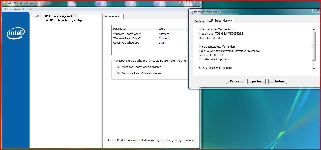Select Intel Turbo Memory Kontroller tree item

click(x=59, y=16)
